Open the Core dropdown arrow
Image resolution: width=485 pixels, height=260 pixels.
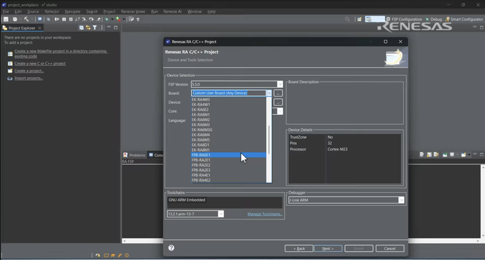point(280,111)
